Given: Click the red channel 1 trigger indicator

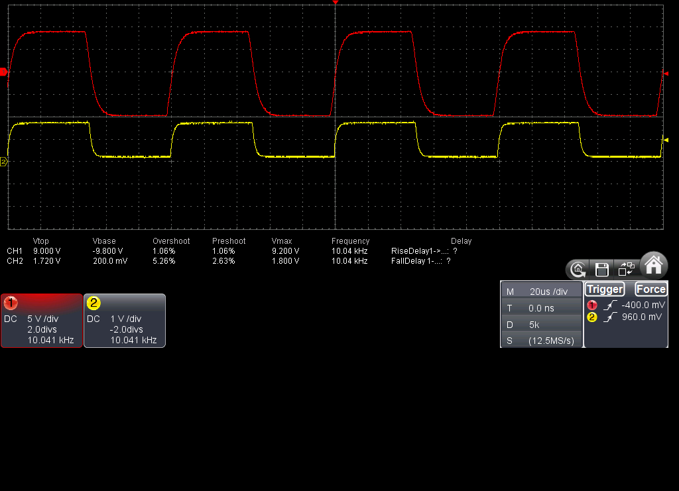Looking at the screenshot, I should tap(592, 305).
